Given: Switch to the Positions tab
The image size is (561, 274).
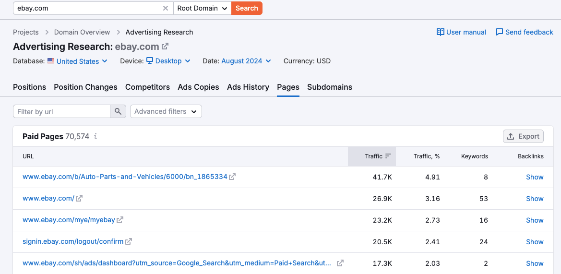Looking at the screenshot, I should (29, 87).
